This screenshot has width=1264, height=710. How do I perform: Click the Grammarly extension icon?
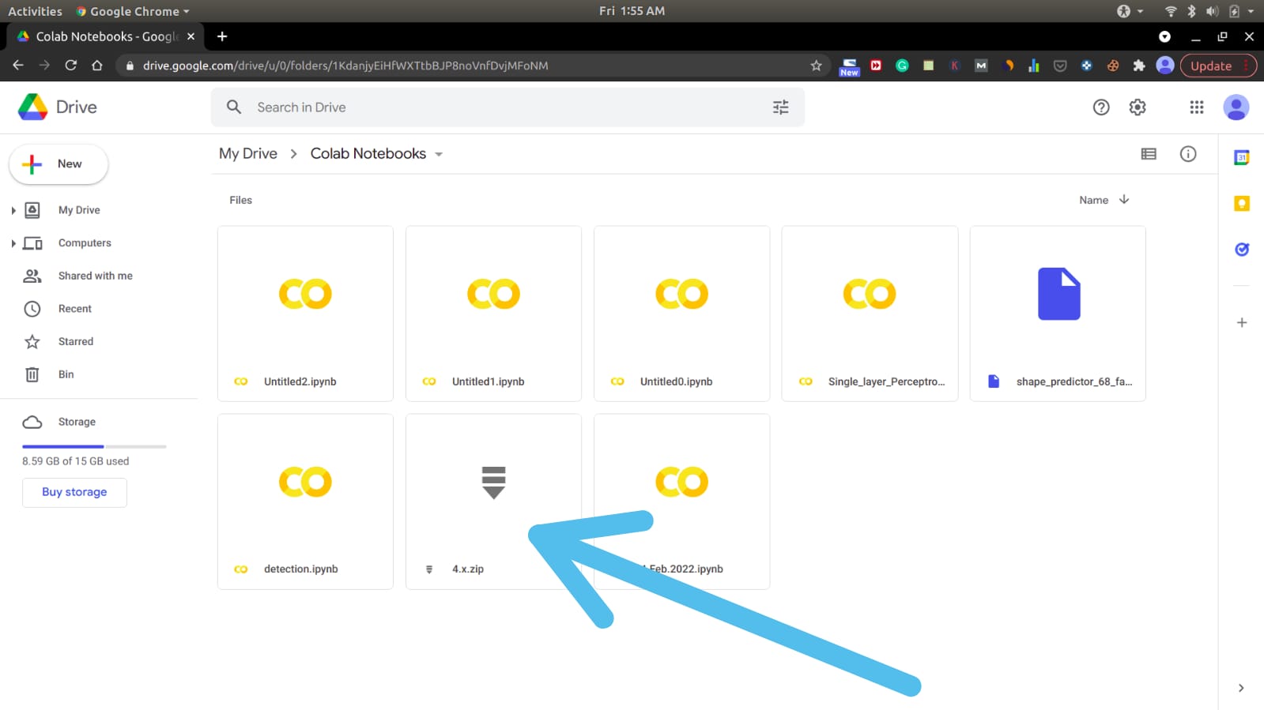(x=902, y=66)
